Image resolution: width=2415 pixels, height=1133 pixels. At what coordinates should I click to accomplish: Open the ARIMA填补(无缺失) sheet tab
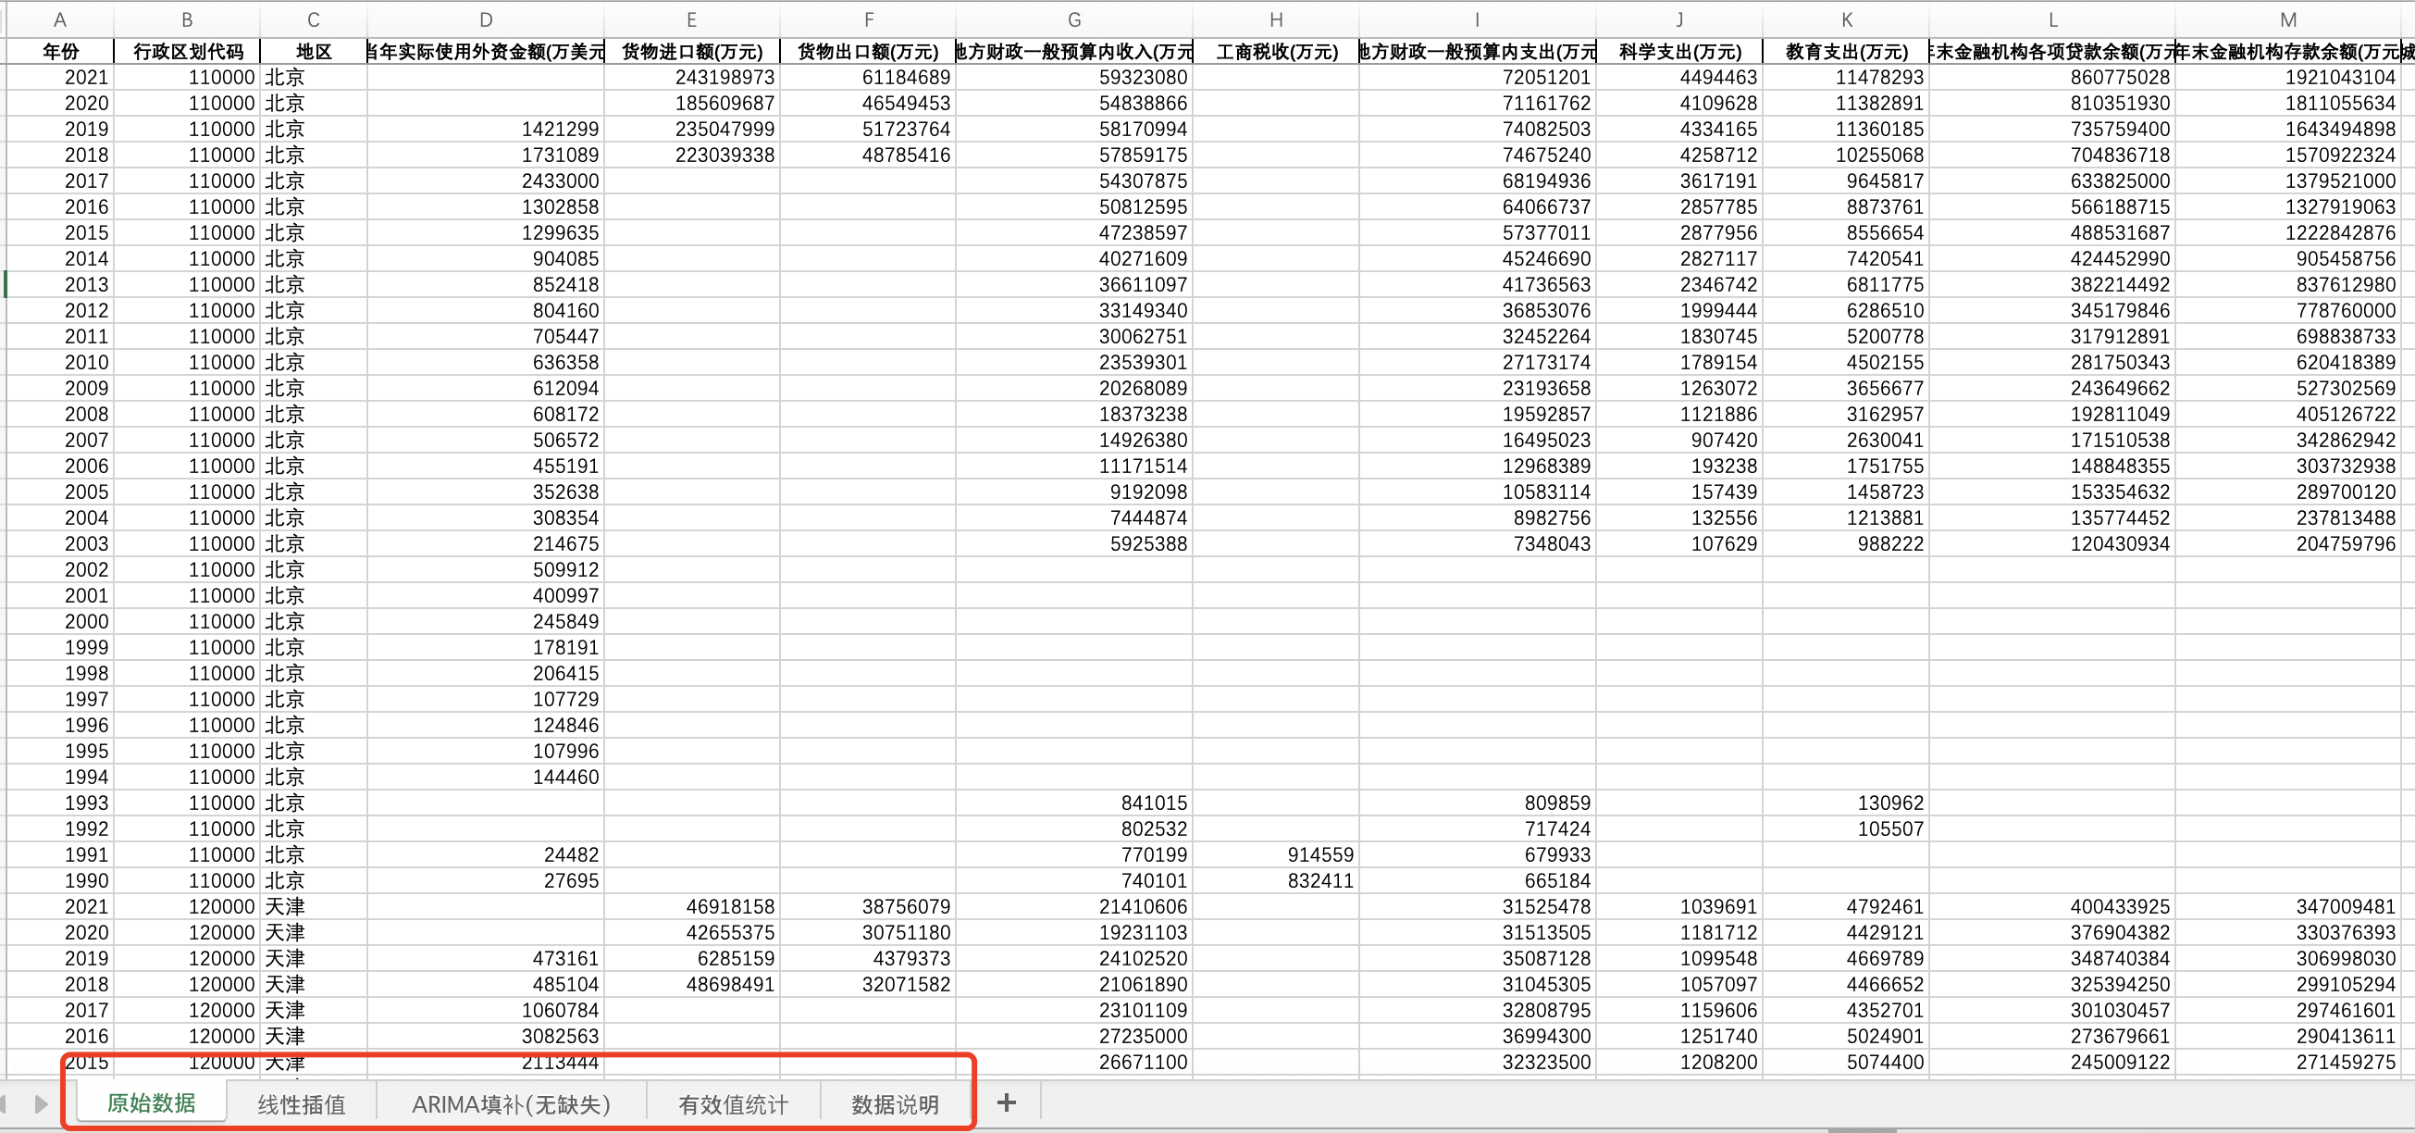pos(511,1104)
